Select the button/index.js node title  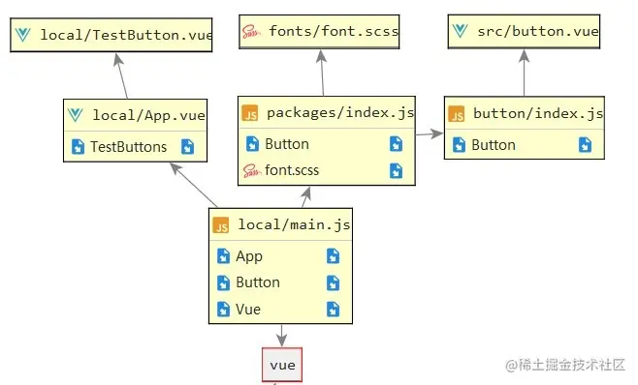coord(538,113)
